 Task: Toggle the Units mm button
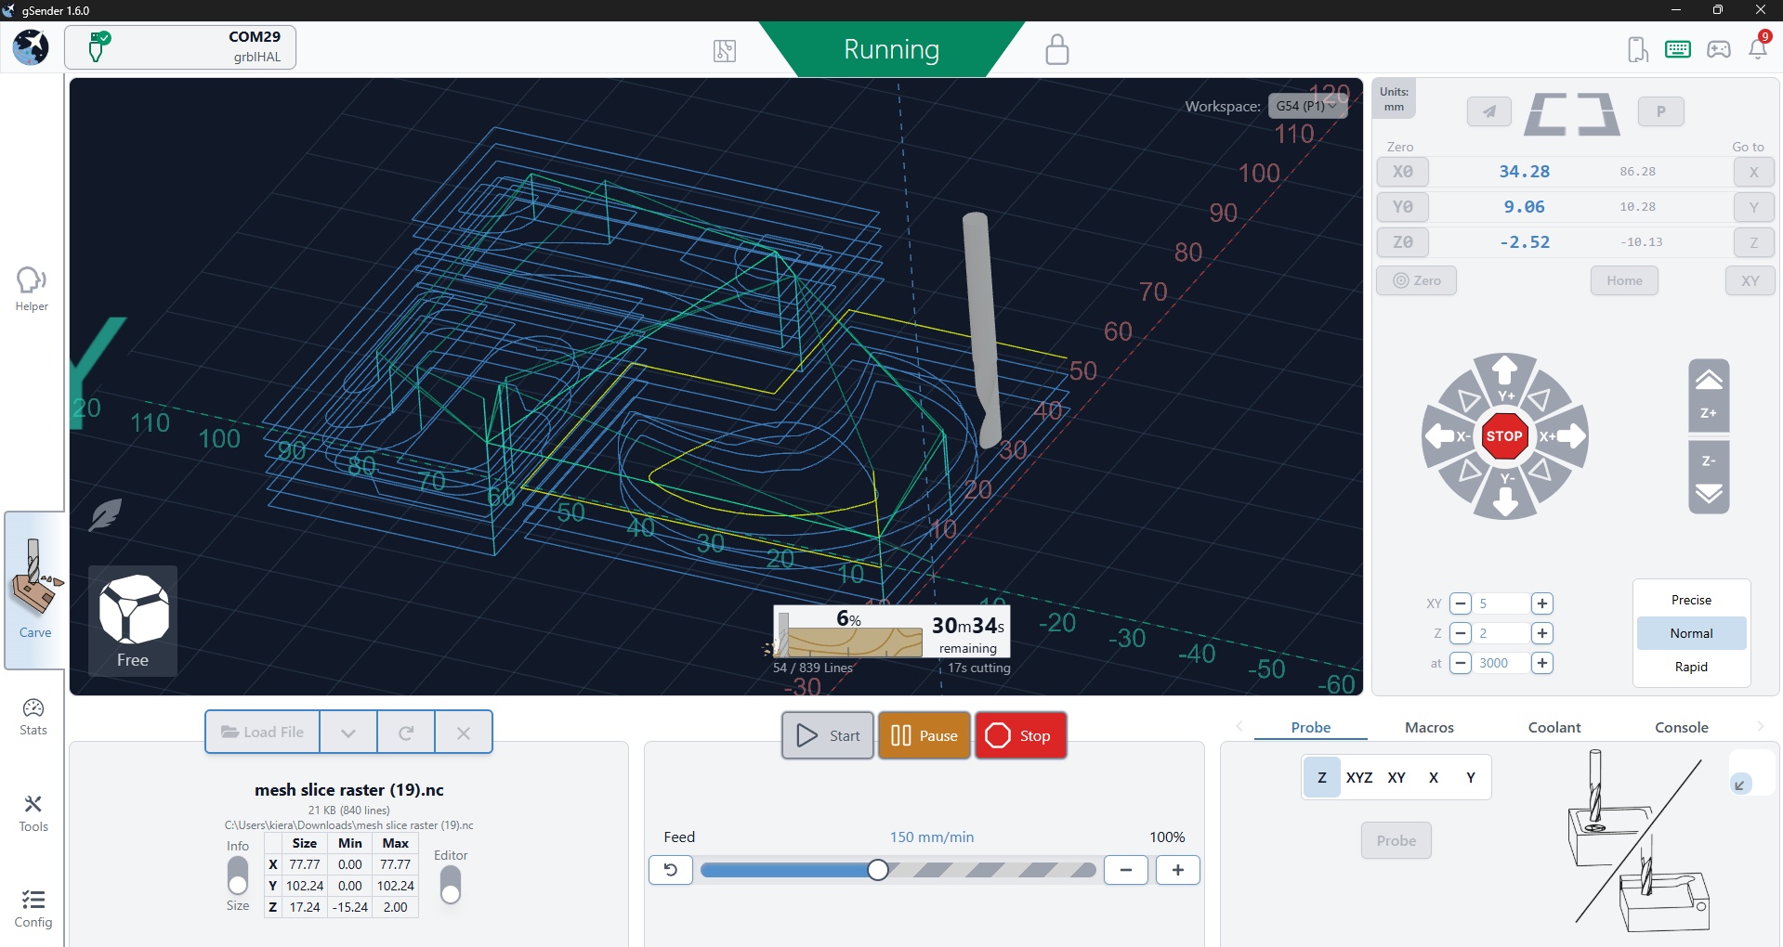(1394, 99)
